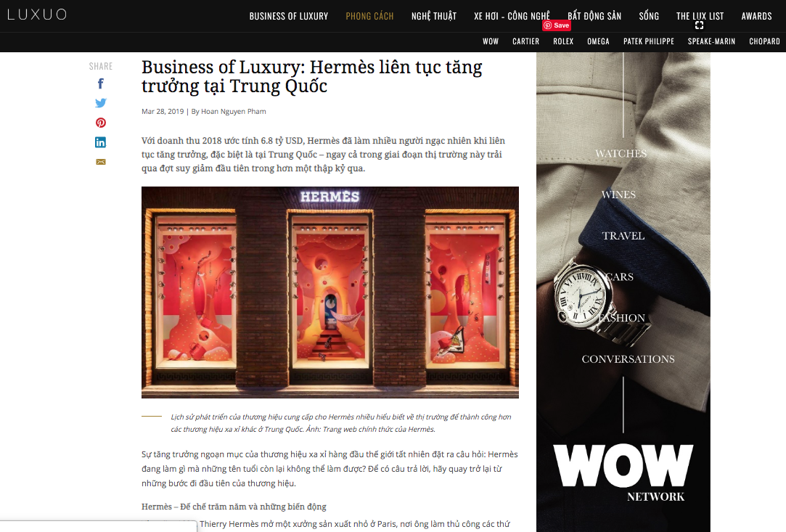Open Bất Động Sản menu item

click(x=594, y=16)
